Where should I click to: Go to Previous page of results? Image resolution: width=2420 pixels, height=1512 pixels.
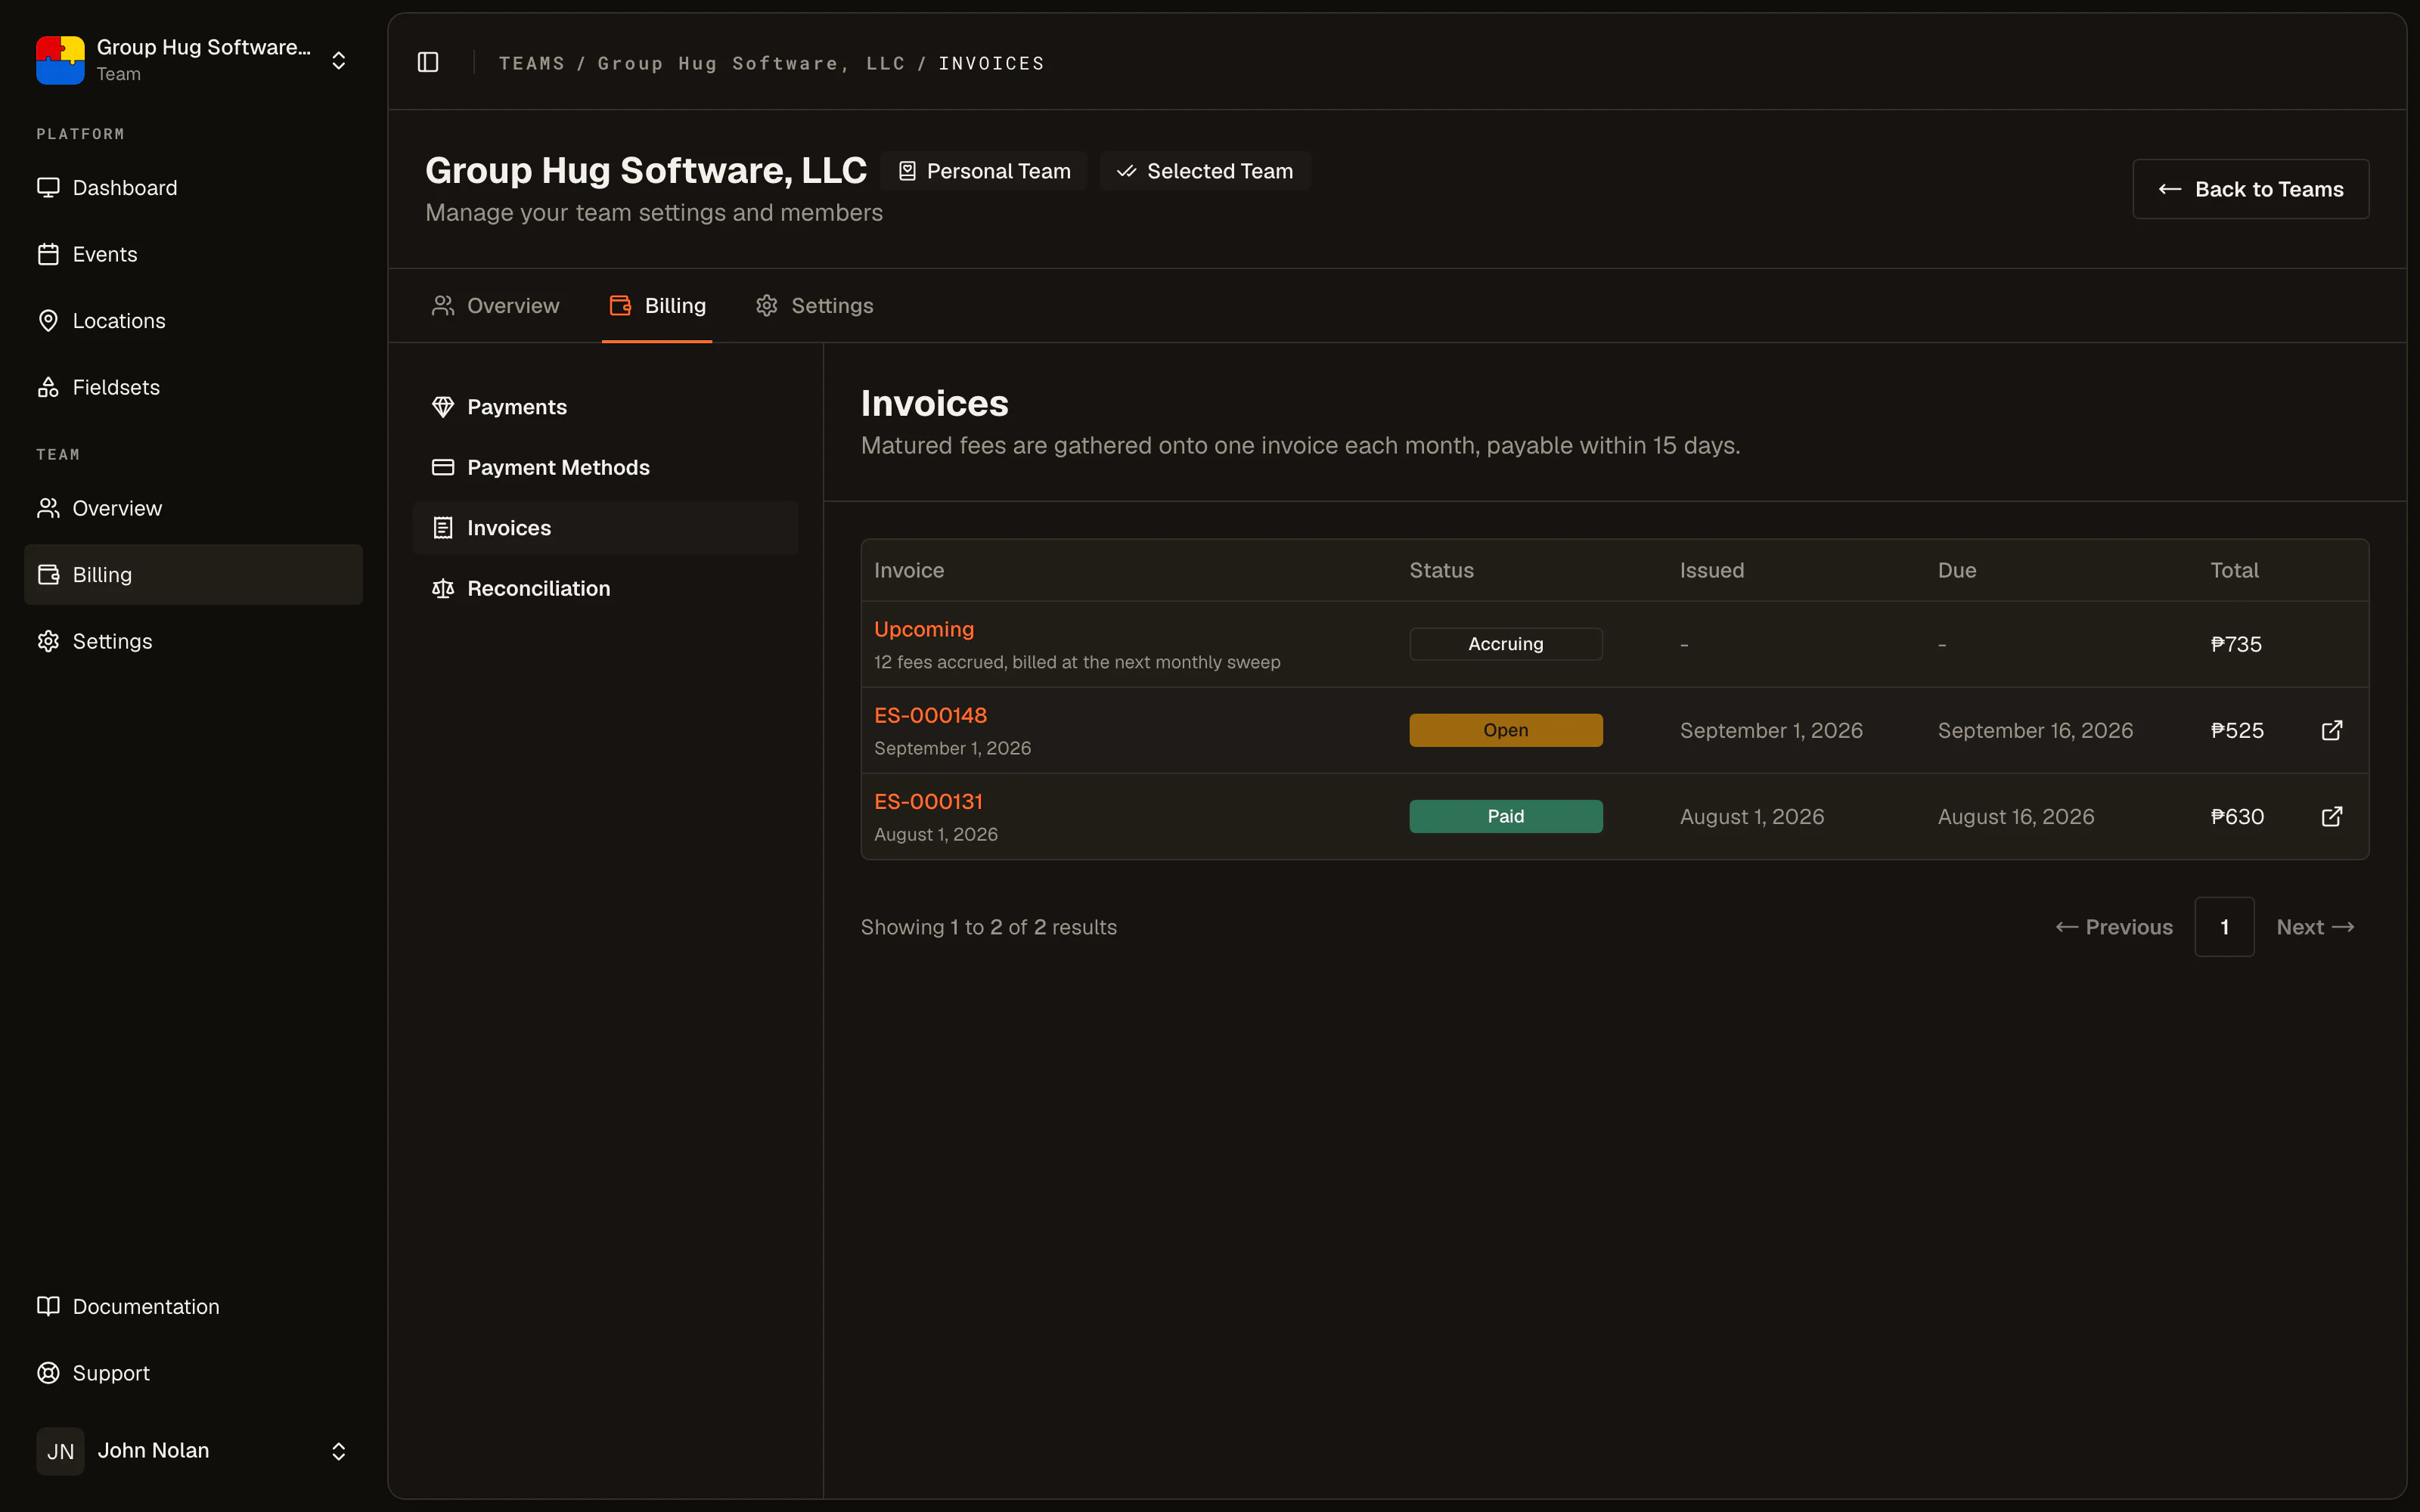(2114, 927)
